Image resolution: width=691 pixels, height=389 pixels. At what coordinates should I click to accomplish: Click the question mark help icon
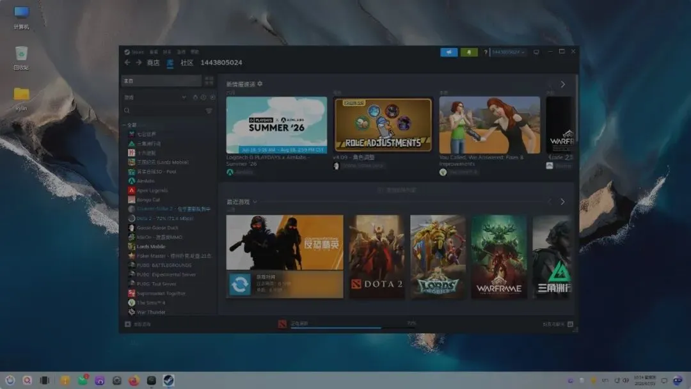click(486, 52)
